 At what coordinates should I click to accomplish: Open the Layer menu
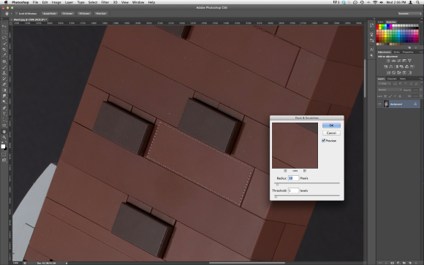(69, 2)
